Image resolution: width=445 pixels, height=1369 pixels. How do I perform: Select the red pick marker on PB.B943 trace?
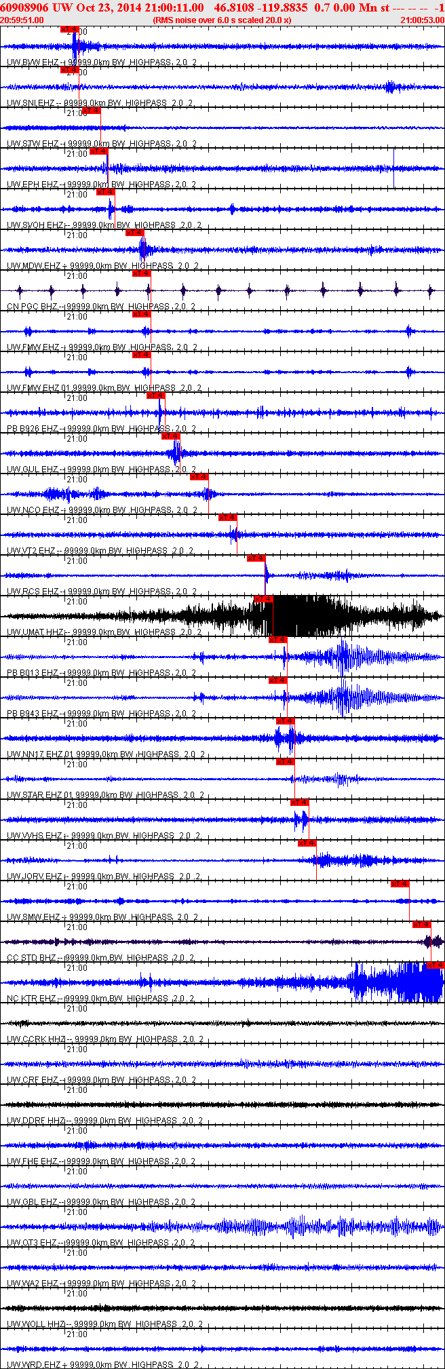278,680
